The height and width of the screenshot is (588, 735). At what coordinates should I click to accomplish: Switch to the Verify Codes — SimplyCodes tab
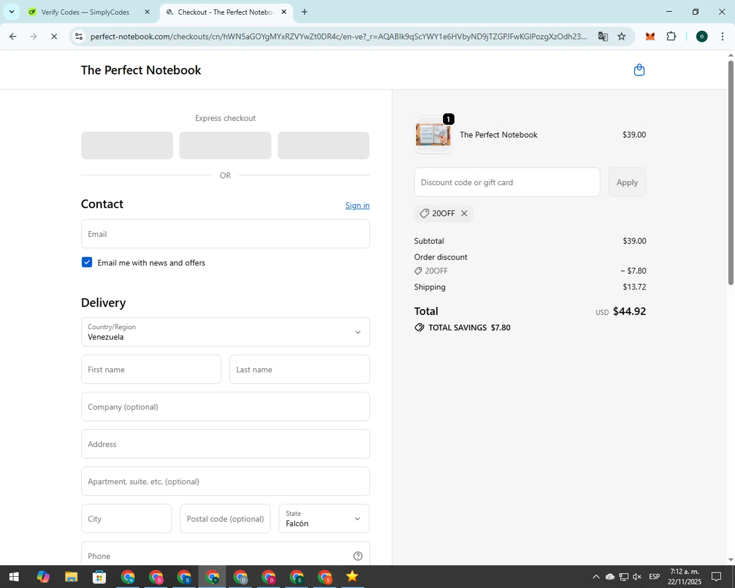coord(85,12)
